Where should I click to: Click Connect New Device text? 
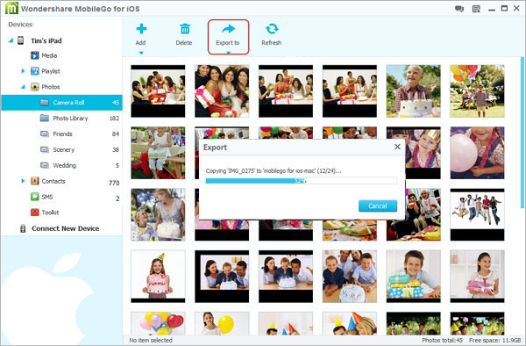click(x=66, y=228)
